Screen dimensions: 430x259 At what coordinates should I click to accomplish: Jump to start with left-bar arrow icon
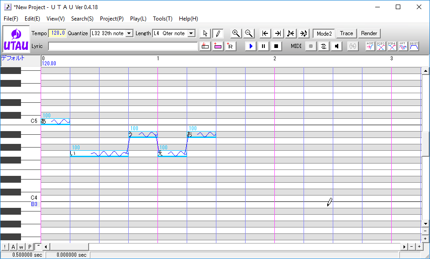pyautogui.click(x=265, y=33)
